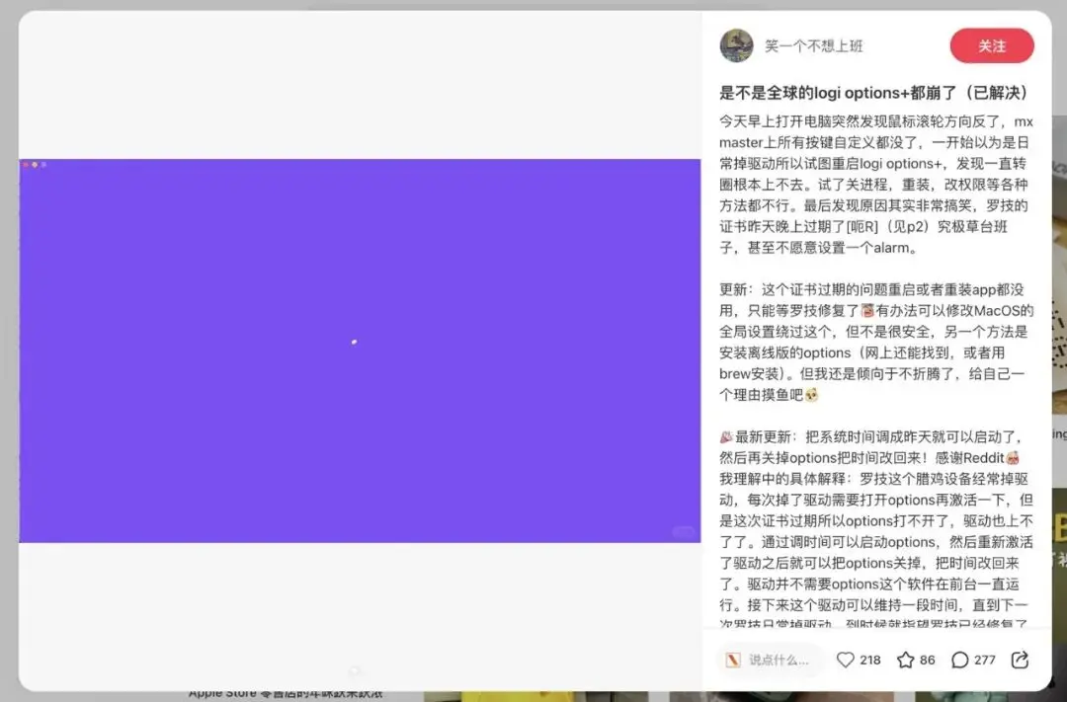Click the author's avatar picture
Screen dimensions: 1067x702
736,44
